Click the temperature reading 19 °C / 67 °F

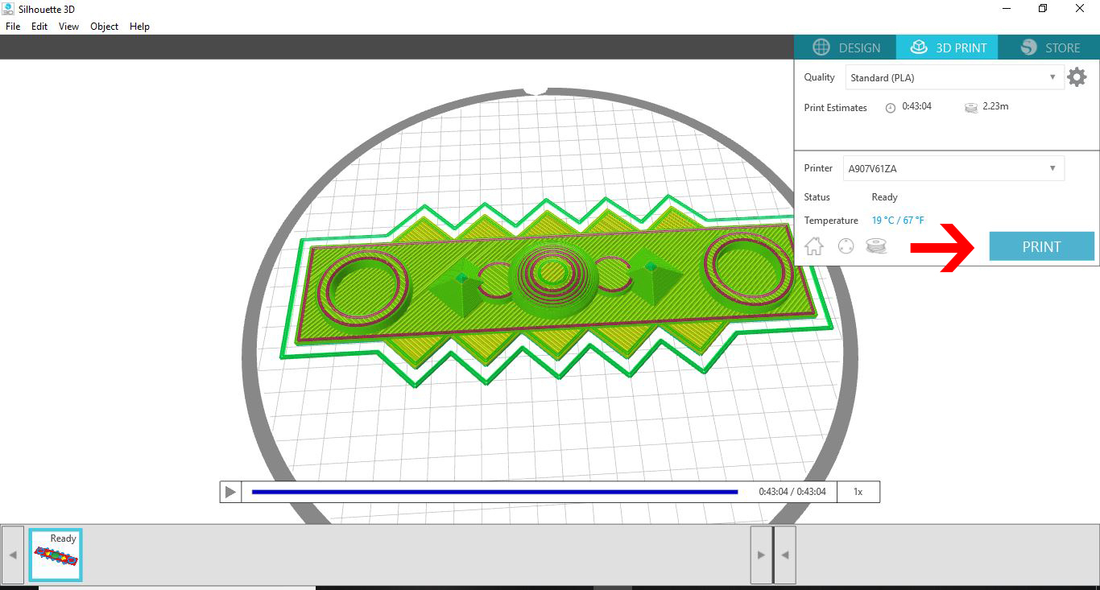tap(898, 221)
